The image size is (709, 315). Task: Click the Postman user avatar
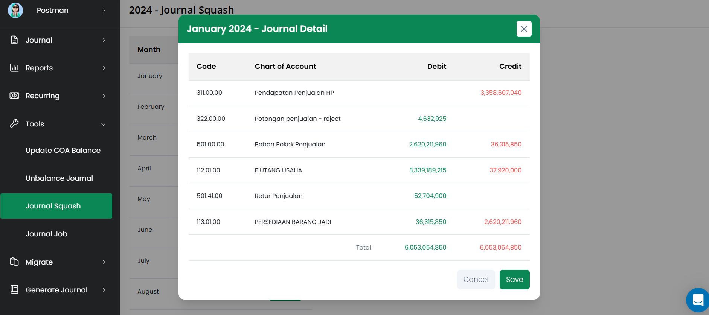[x=15, y=10]
